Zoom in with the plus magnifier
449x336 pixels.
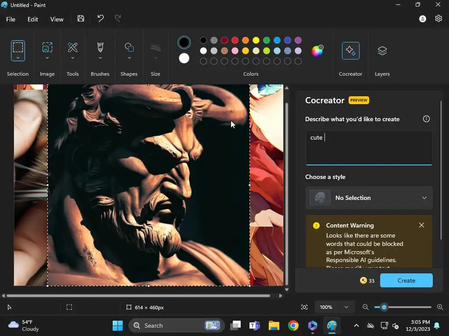[x=440, y=307]
